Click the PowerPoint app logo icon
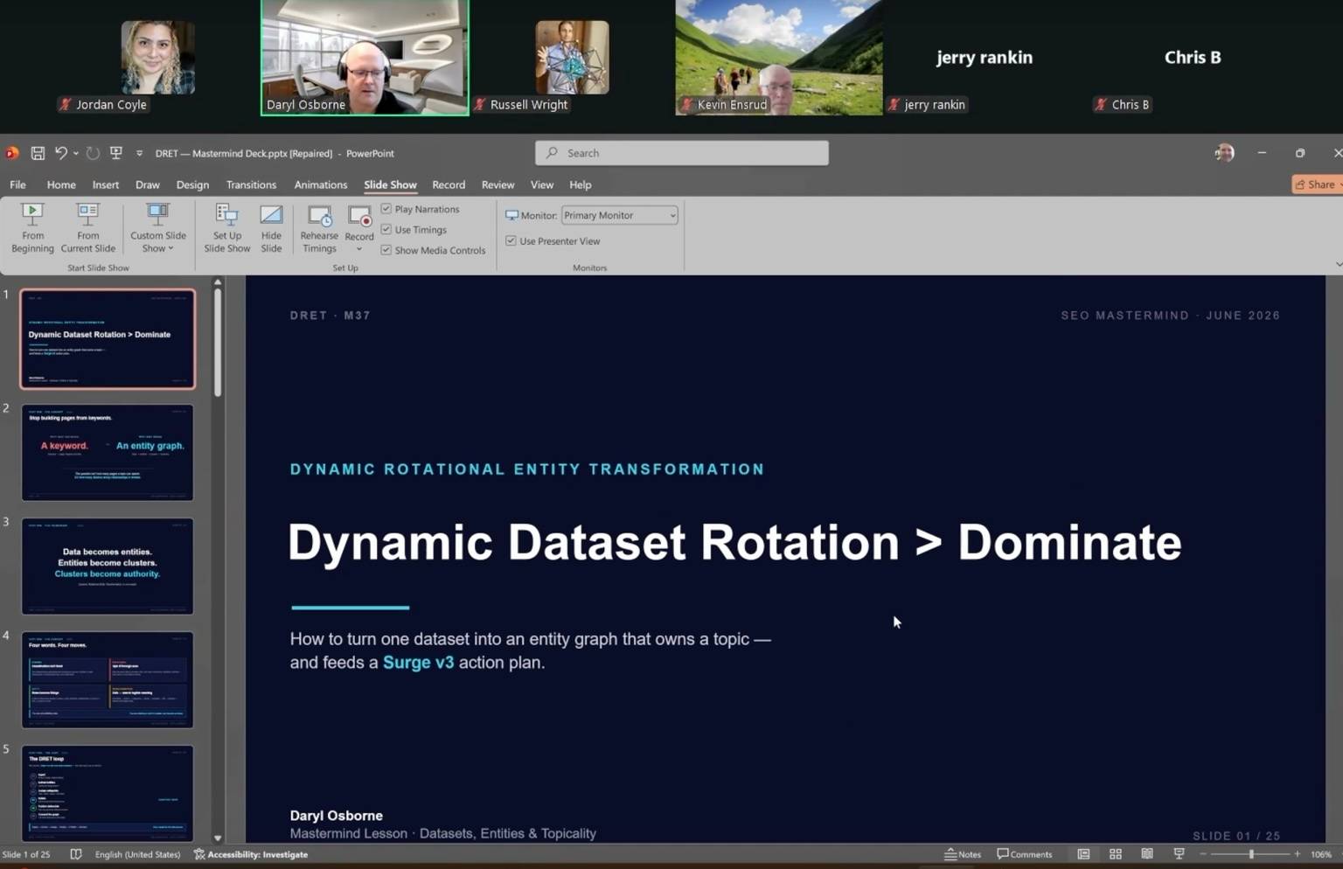The image size is (1343, 869). pos(11,153)
